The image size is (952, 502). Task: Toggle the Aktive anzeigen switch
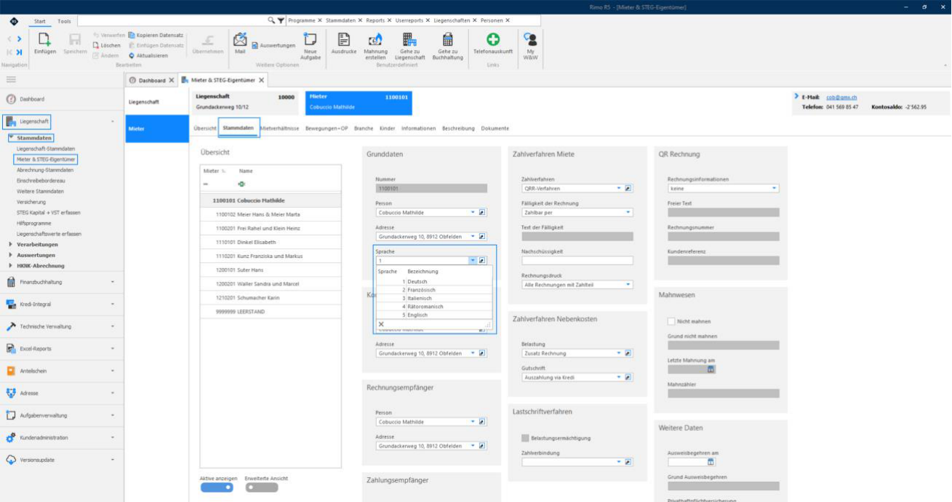[217, 487]
